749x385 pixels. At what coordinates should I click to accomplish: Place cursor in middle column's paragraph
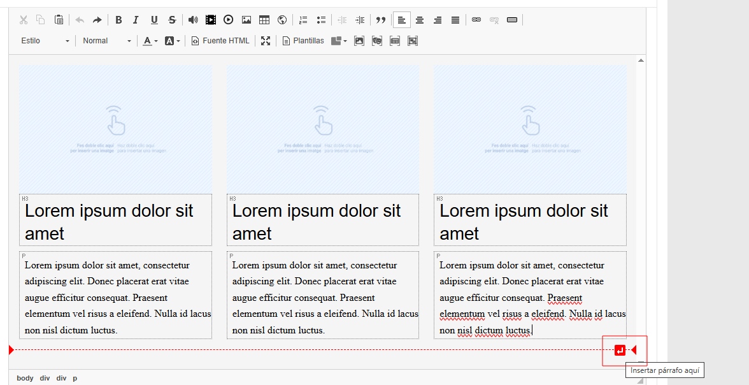(x=323, y=296)
